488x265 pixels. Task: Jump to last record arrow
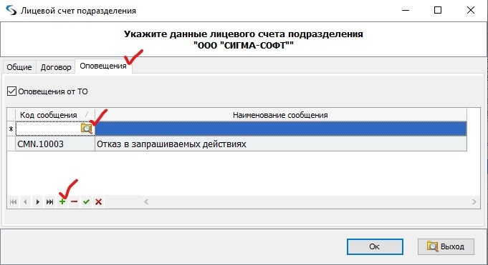click(x=49, y=202)
